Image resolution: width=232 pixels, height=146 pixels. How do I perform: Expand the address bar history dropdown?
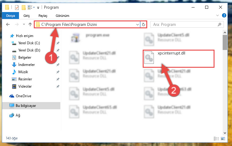(138, 24)
